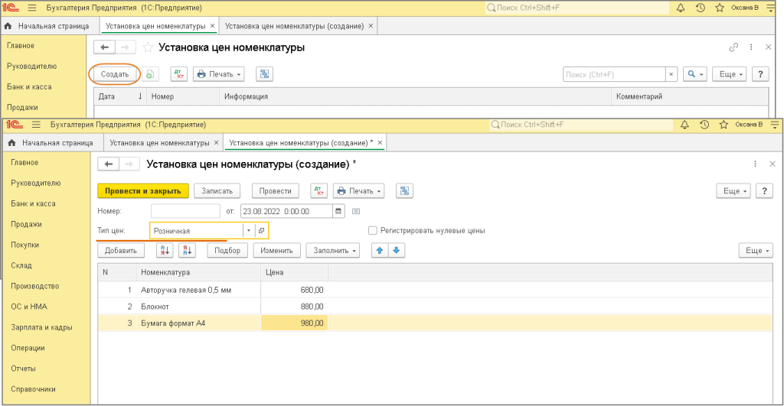Viewport: 784px width, 406px height.
Task: Click the Создать button
Action: 115,74
